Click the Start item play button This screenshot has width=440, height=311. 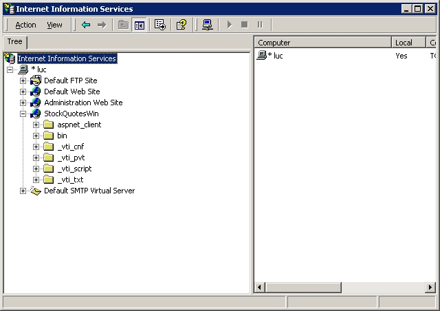tap(229, 25)
